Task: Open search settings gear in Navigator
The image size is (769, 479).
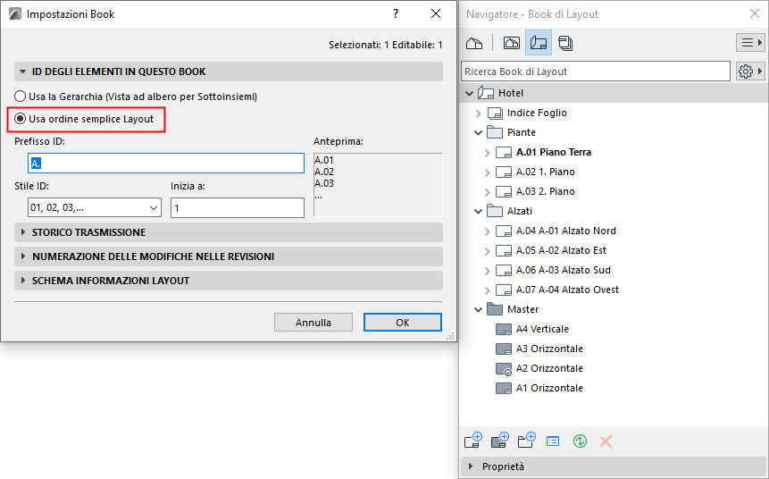Action: point(750,71)
